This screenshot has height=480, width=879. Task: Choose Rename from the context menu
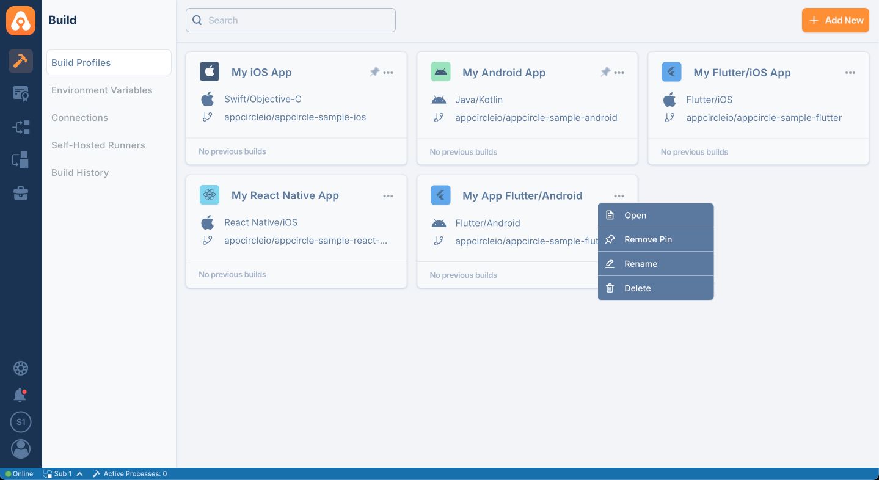click(641, 264)
